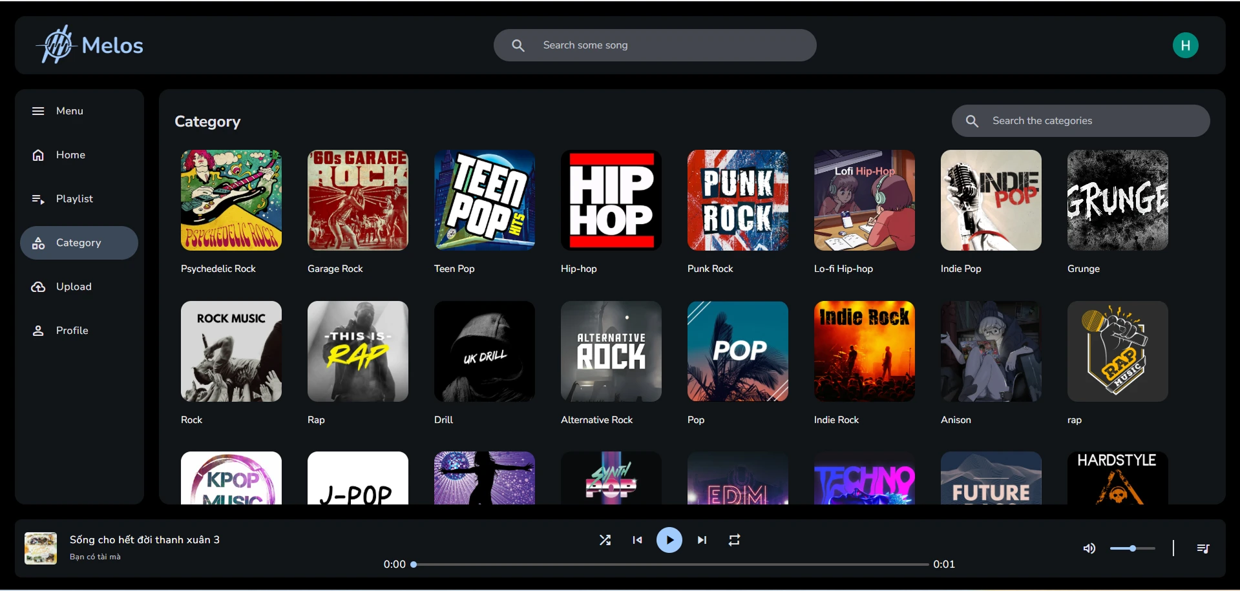
Task: Open the disco dancer category cover
Action: click(485, 478)
